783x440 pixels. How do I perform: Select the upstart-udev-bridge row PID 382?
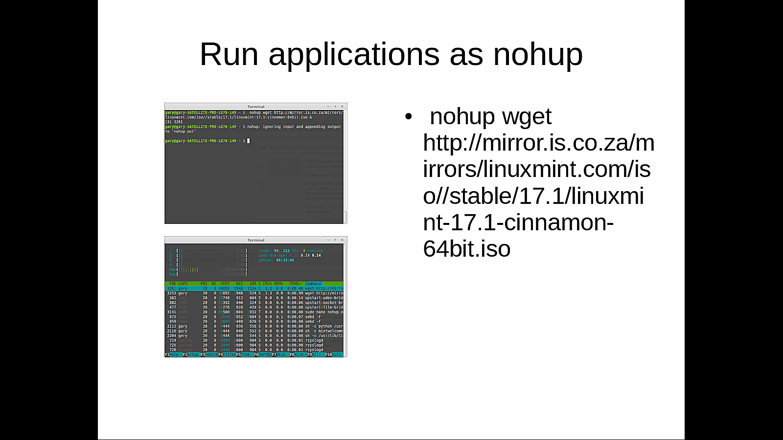[x=254, y=298]
